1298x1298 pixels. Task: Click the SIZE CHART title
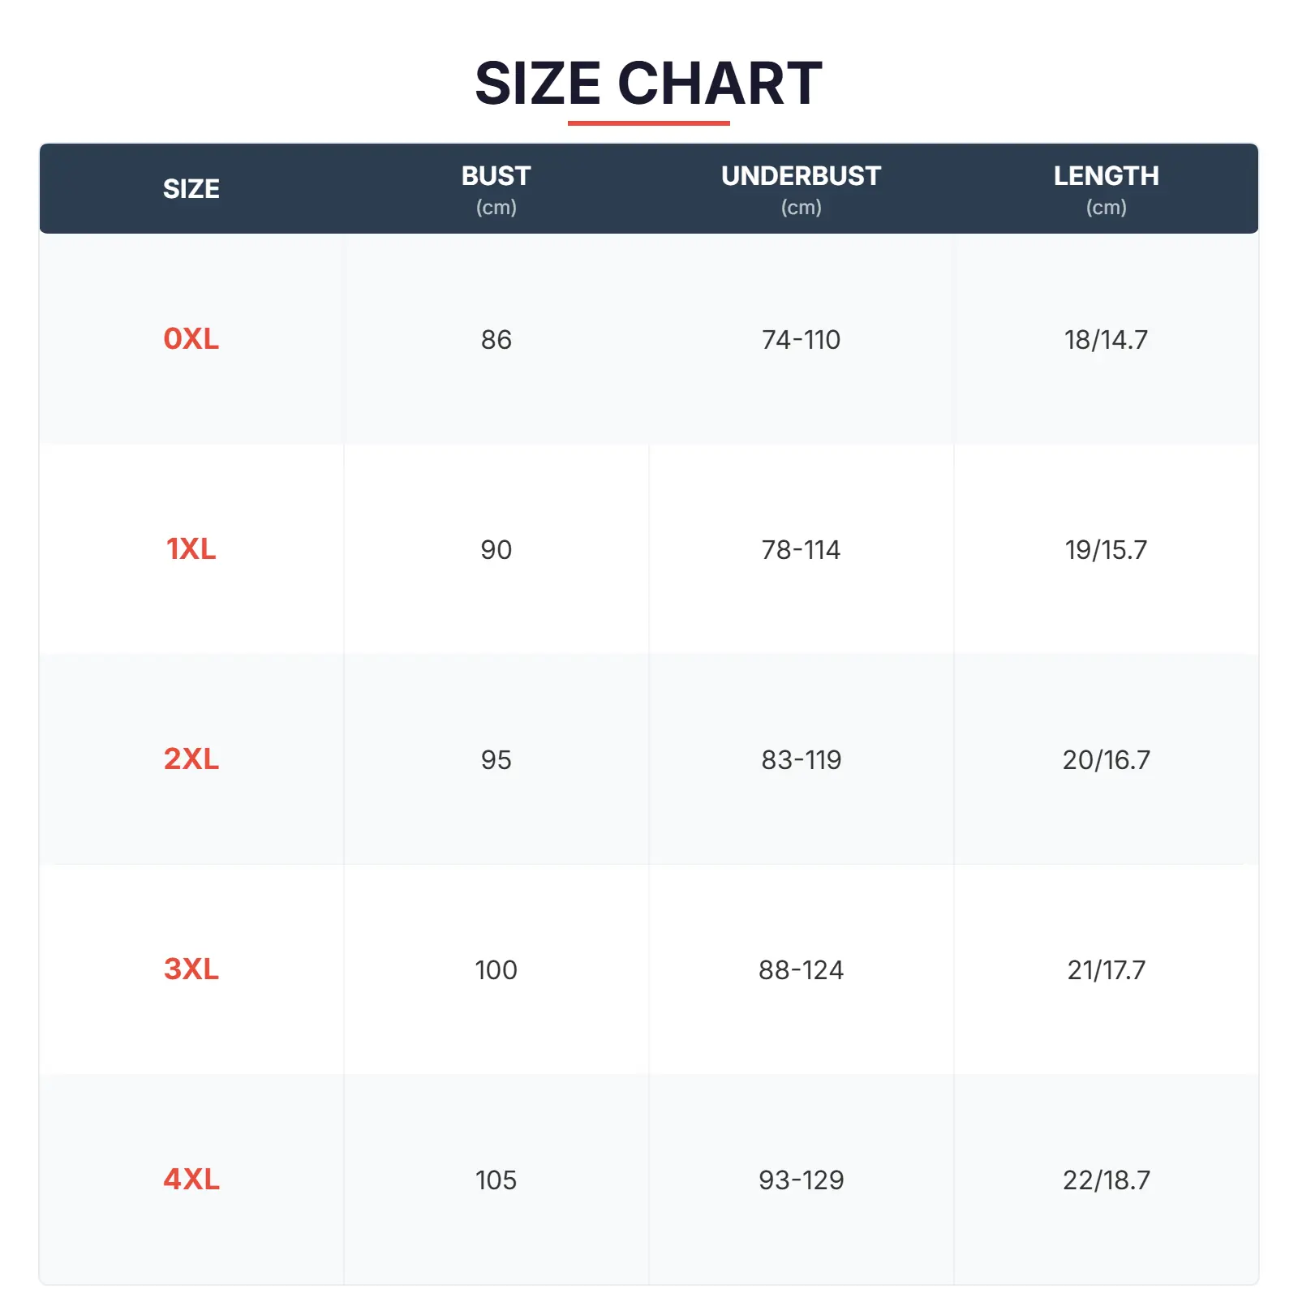pyautogui.click(x=648, y=84)
